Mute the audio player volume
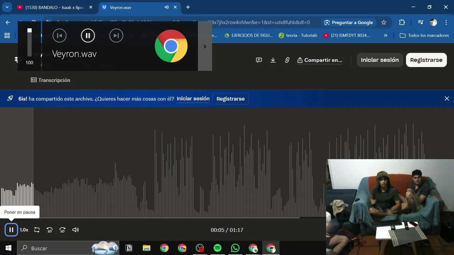Image resolution: width=454 pixels, height=255 pixels. (76, 230)
